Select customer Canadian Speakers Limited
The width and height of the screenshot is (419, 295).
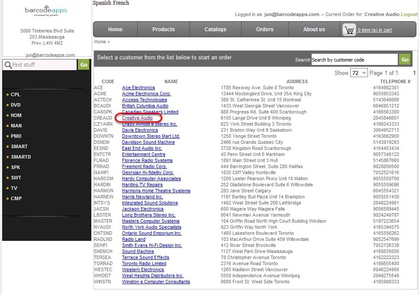[x=150, y=112]
